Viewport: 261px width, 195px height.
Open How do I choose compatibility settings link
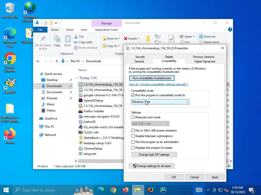point(159,84)
